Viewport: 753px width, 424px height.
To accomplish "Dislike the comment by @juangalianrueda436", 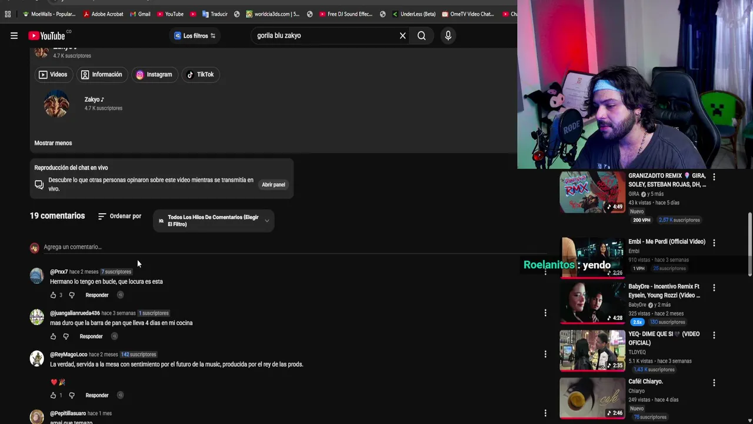I will click(66, 336).
